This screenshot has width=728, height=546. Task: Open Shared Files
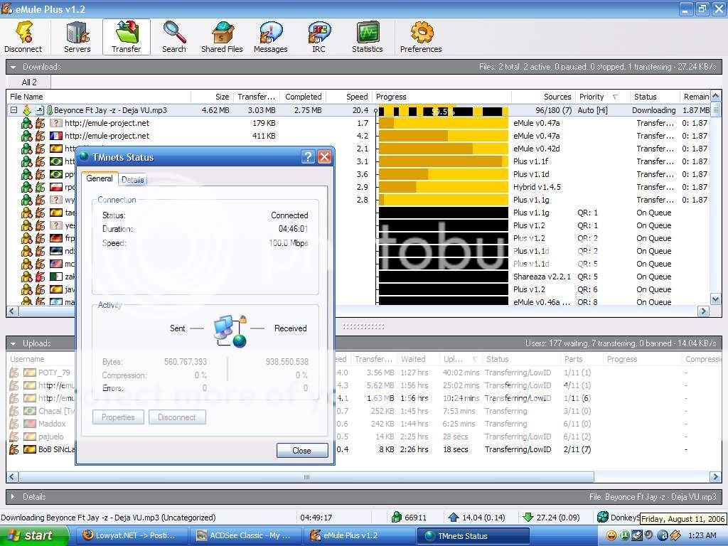point(222,36)
